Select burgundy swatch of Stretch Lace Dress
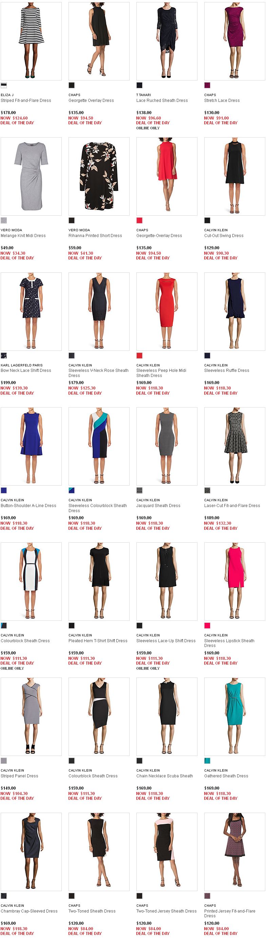 point(207,85)
